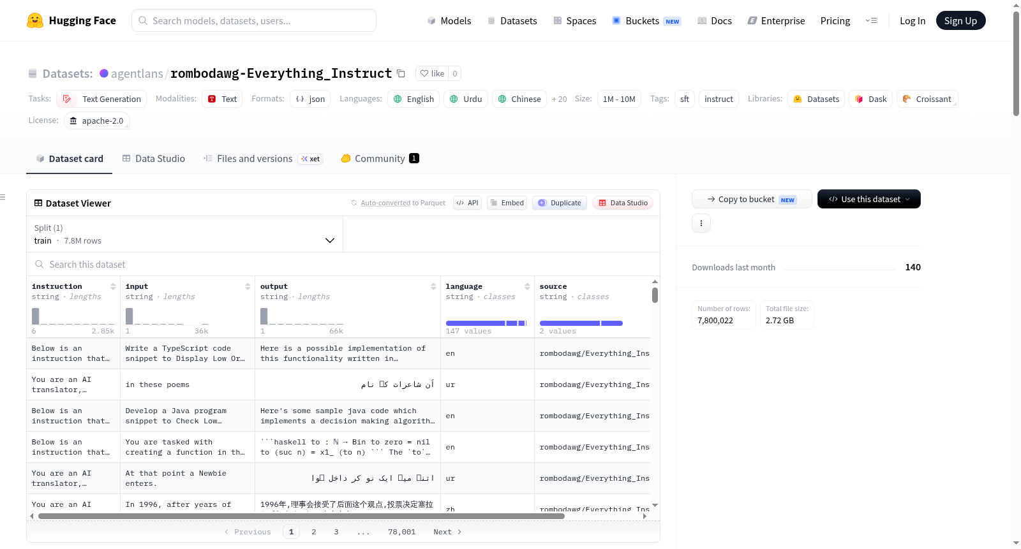Open the more navigation options menu icon

tap(871, 20)
